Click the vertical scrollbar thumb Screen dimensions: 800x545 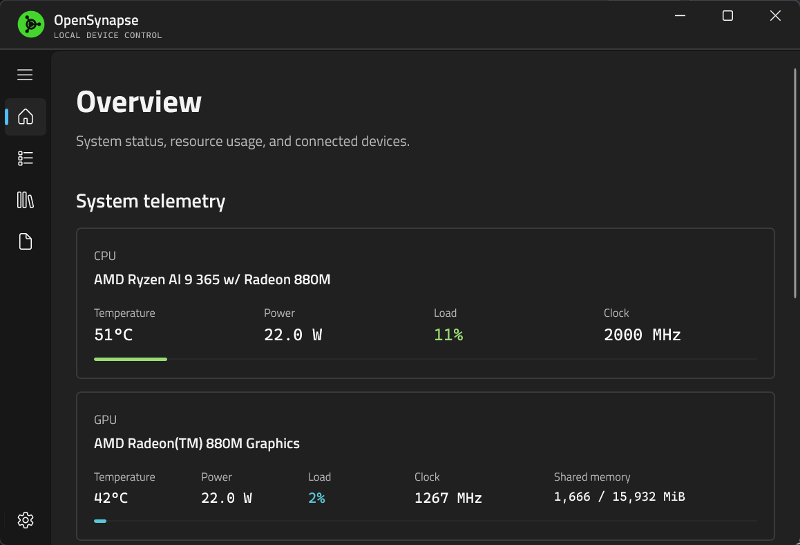tap(795, 183)
